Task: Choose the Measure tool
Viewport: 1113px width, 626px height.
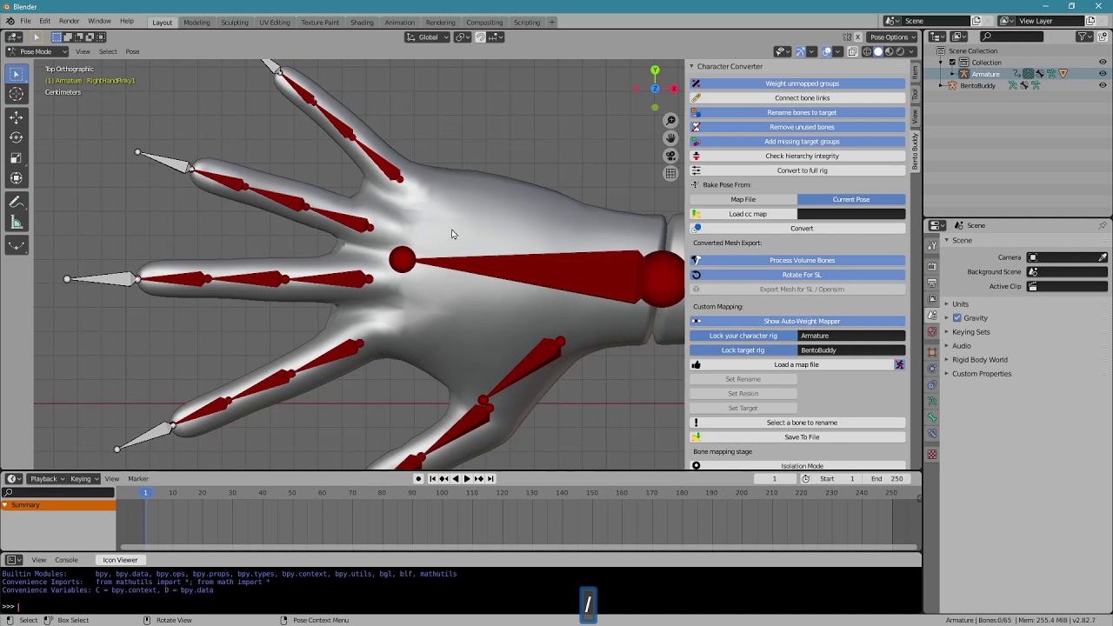Action: point(17,223)
